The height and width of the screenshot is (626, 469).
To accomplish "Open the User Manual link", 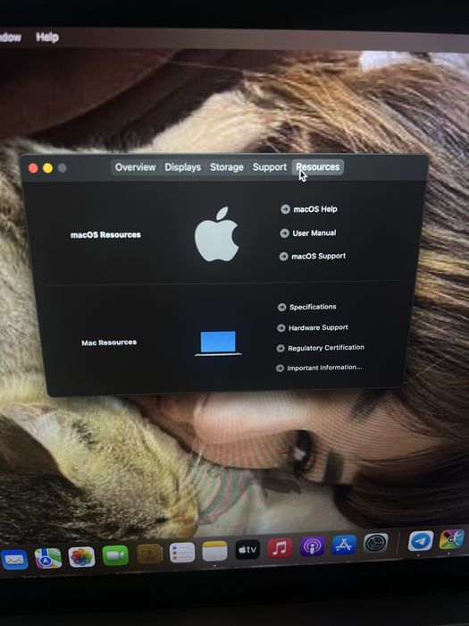I will [314, 233].
